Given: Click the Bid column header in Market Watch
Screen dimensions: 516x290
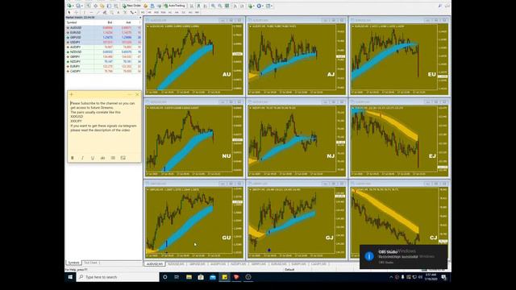Looking at the screenshot, I should tap(110, 23).
